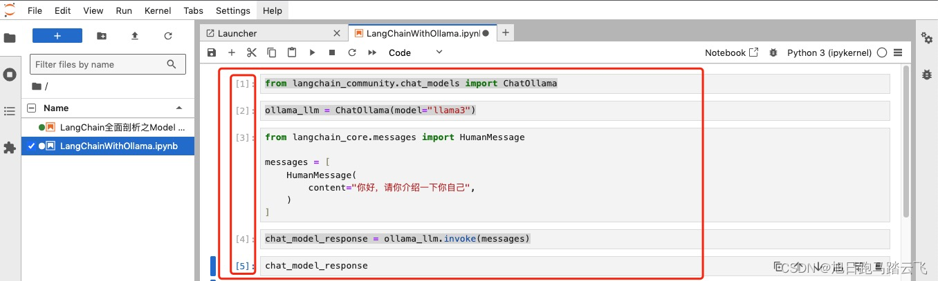The image size is (938, 281).
Task: Interrupt the kernel with stop button
Action: pos(332,52)
